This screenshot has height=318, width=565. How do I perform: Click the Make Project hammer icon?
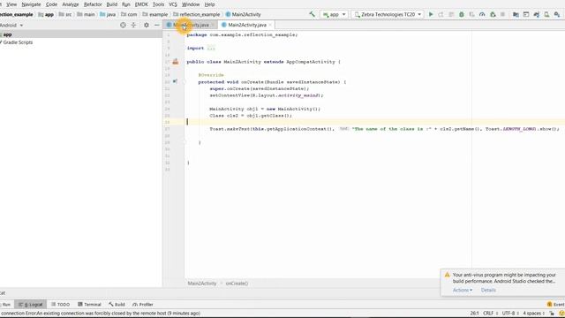[x=312, y=14]
